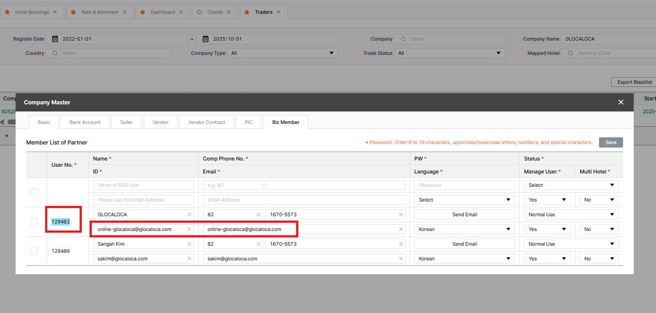Check the box for user 129482
Viewport: 656px width, 313px height.
click(34, 222)
